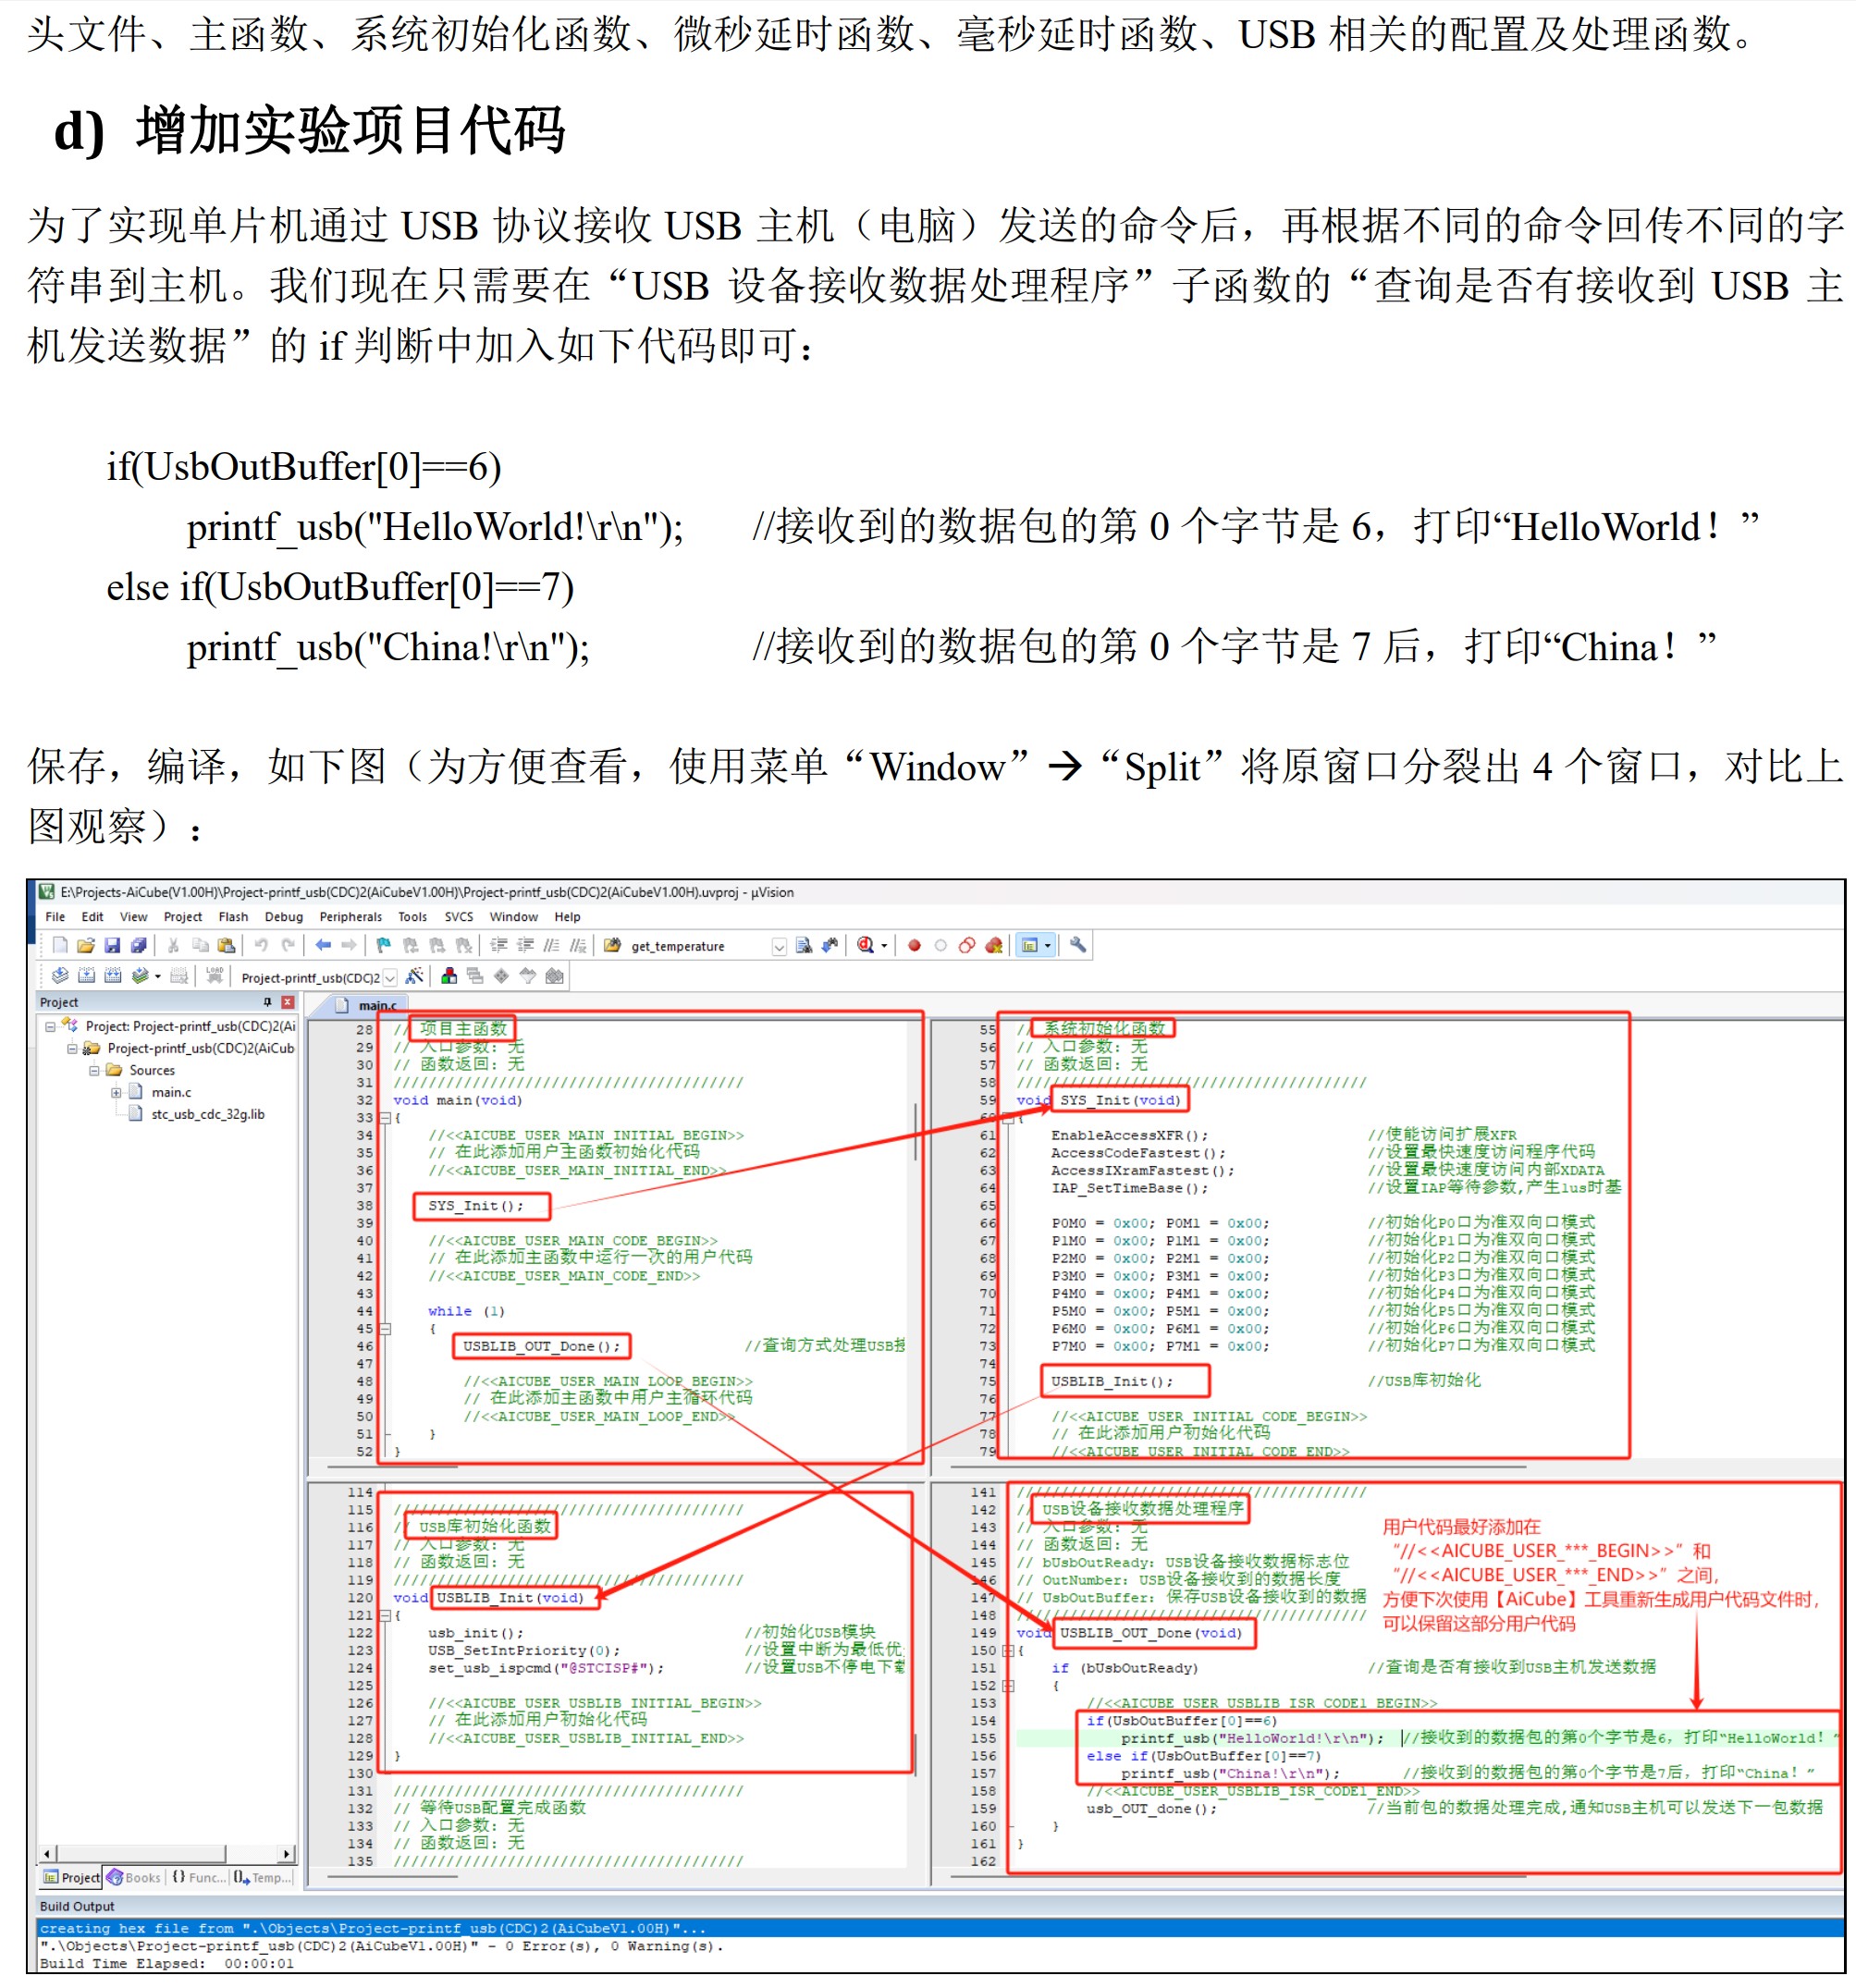Screen dimensions: 1856x1988
Task: Collapse the Sources folder tree node
Action: (95, 1071)
